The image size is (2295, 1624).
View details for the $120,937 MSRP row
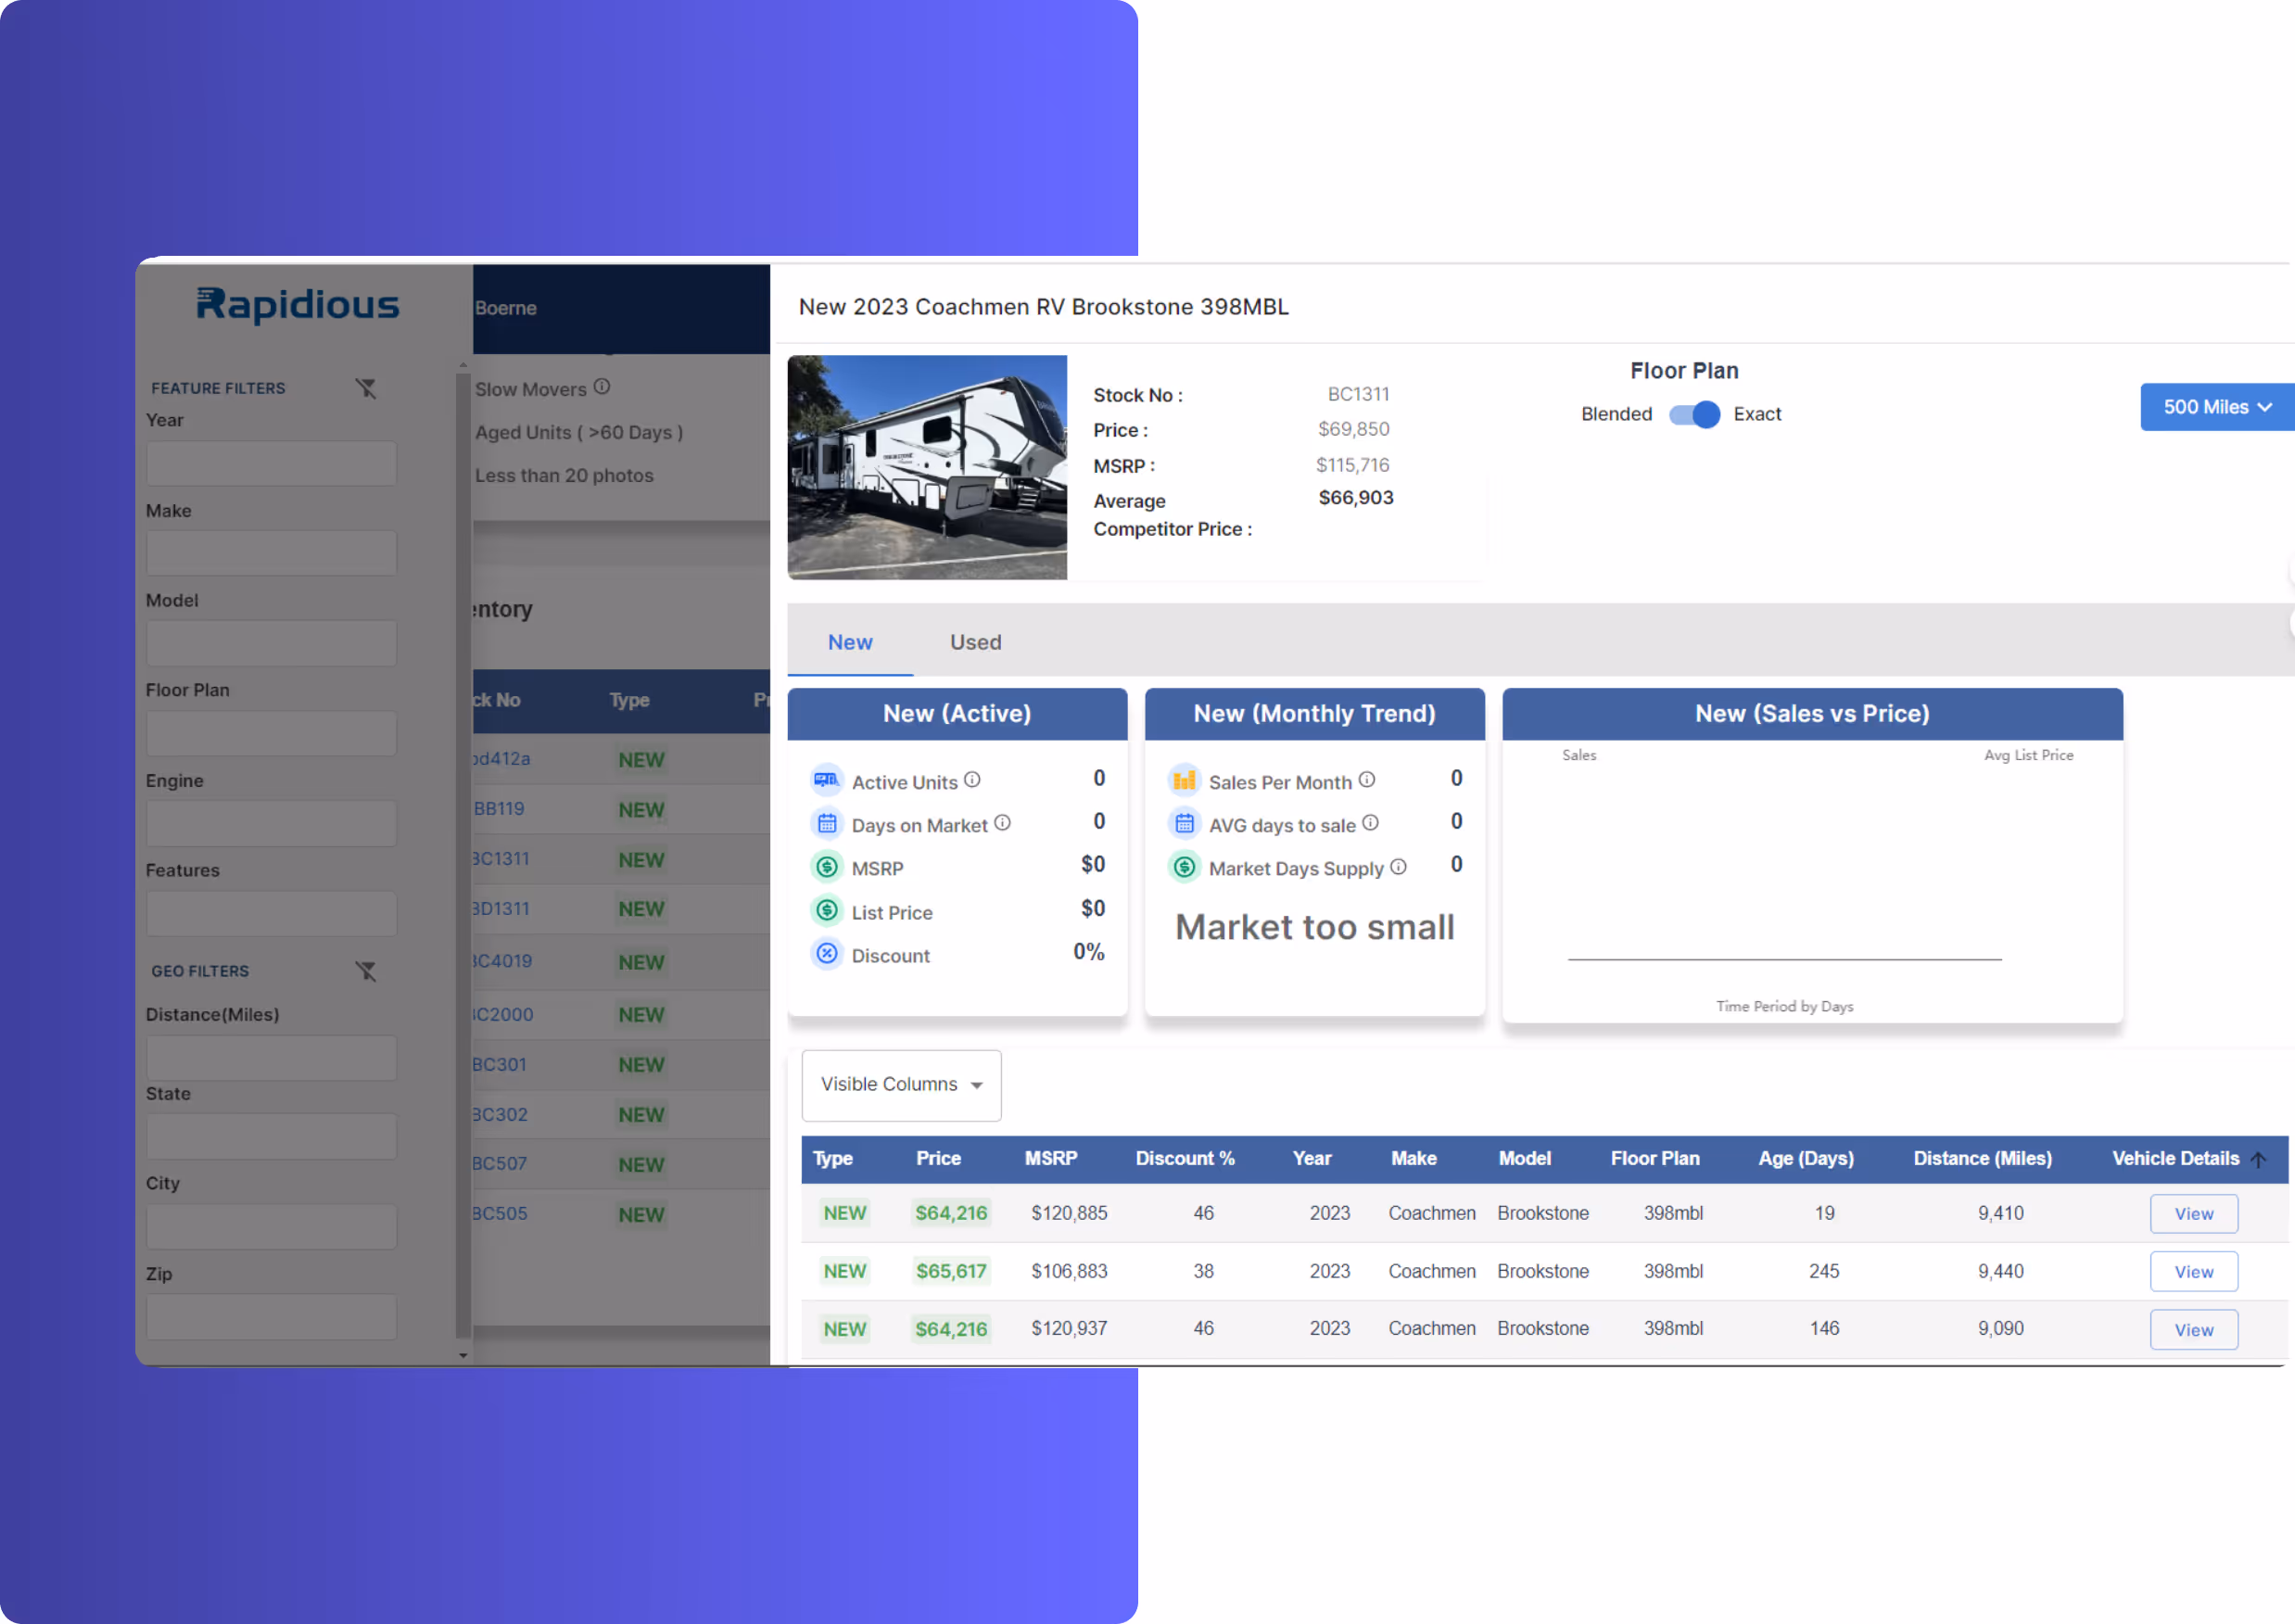pos(2194,1330)
